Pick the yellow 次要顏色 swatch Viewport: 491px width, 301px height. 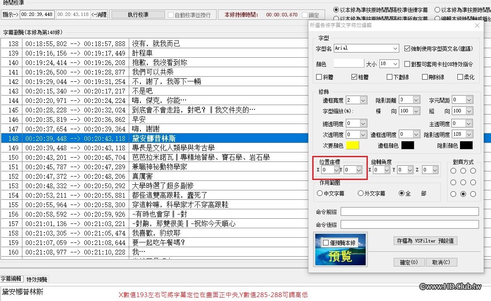(x=352, y=145)
